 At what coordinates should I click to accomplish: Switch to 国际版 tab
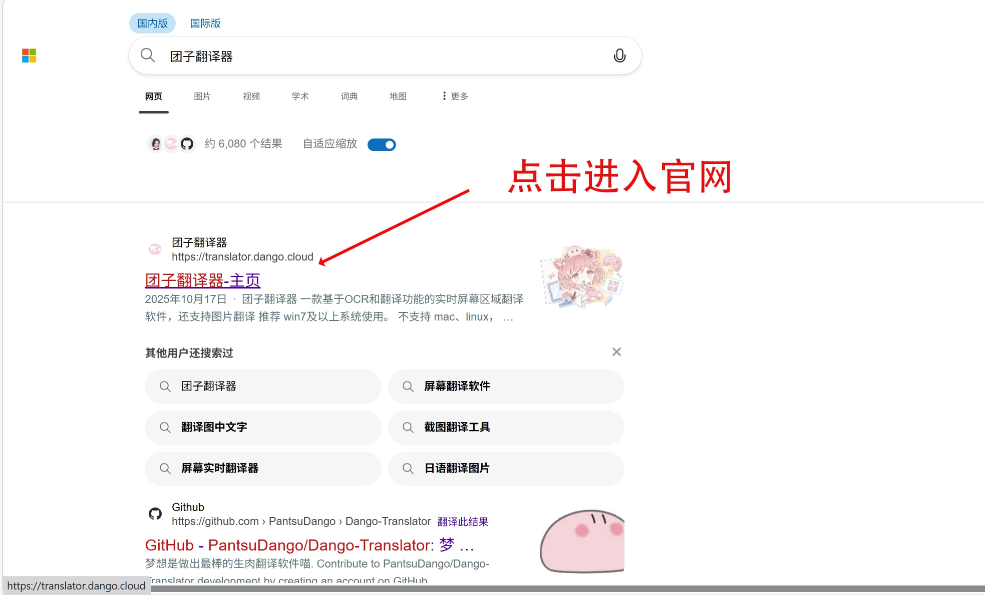click(x=205, y=23)
